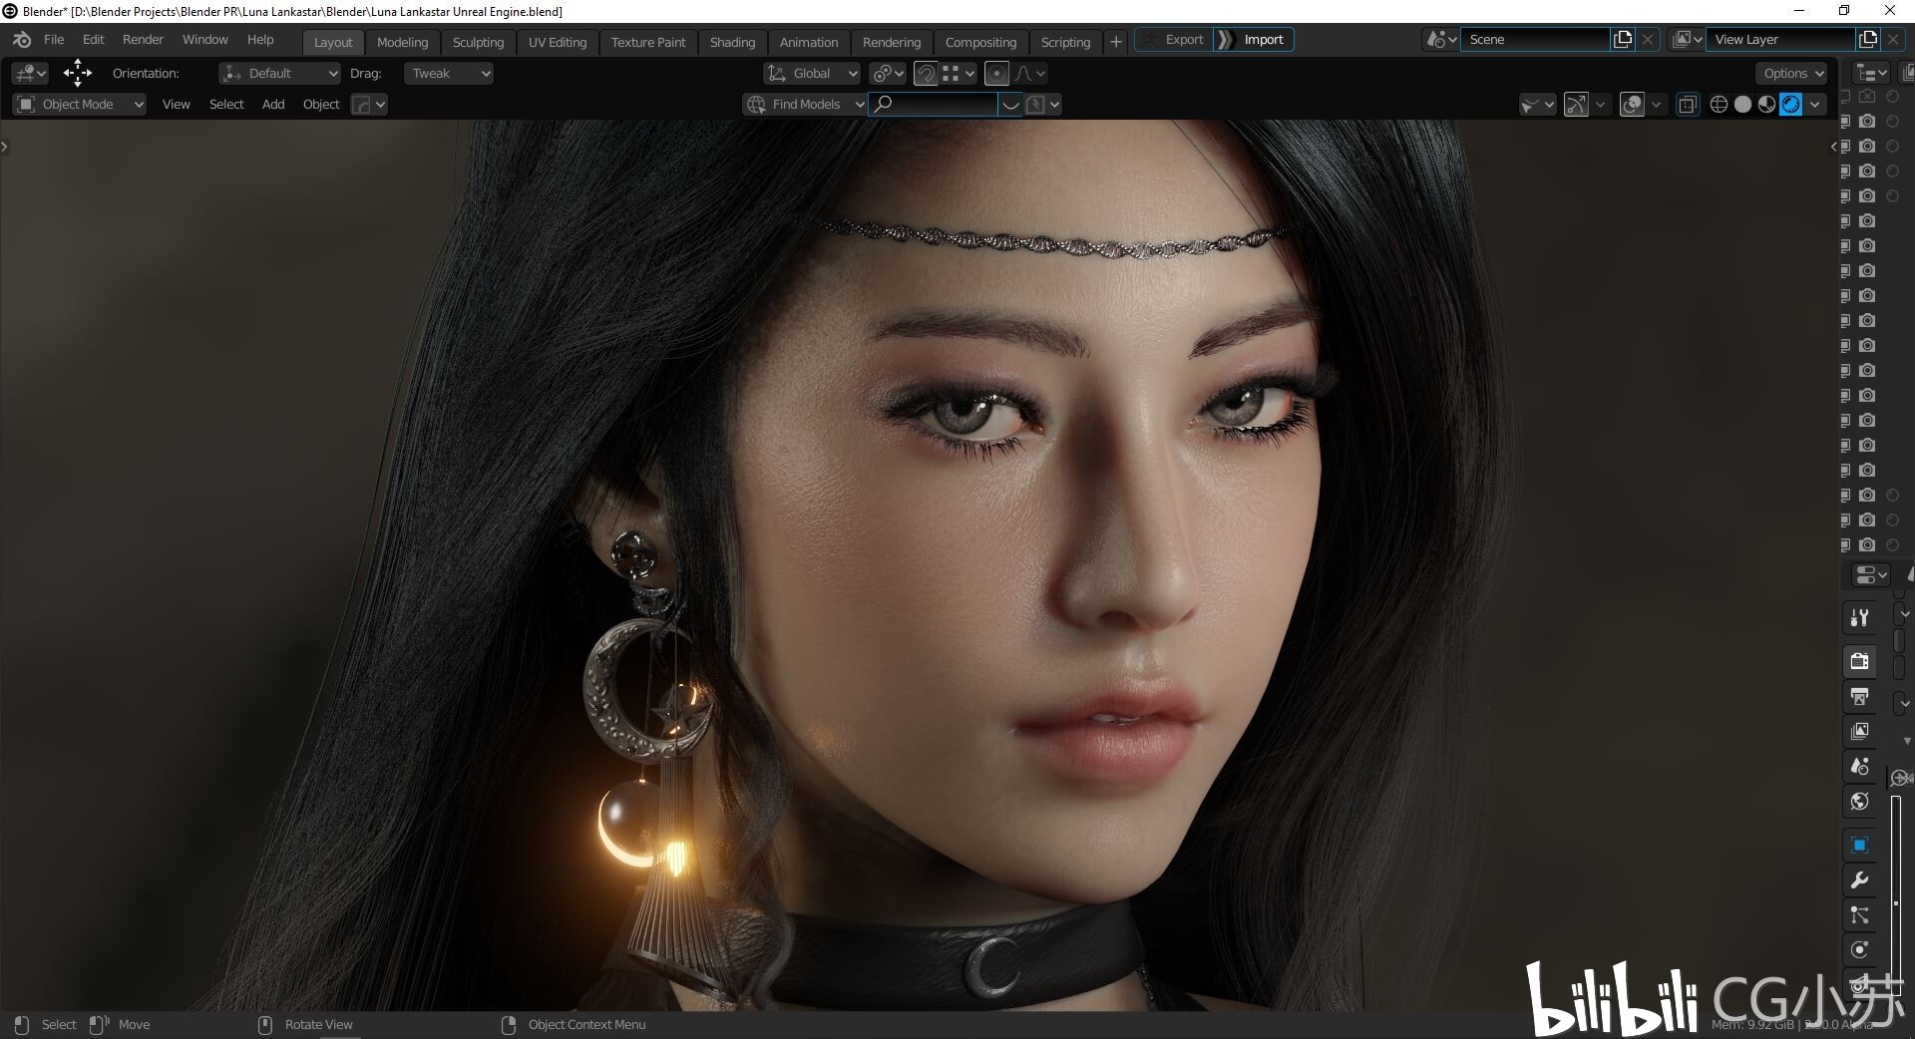
Task: Toggle X-Ray mode
Action: point(1688,104)
